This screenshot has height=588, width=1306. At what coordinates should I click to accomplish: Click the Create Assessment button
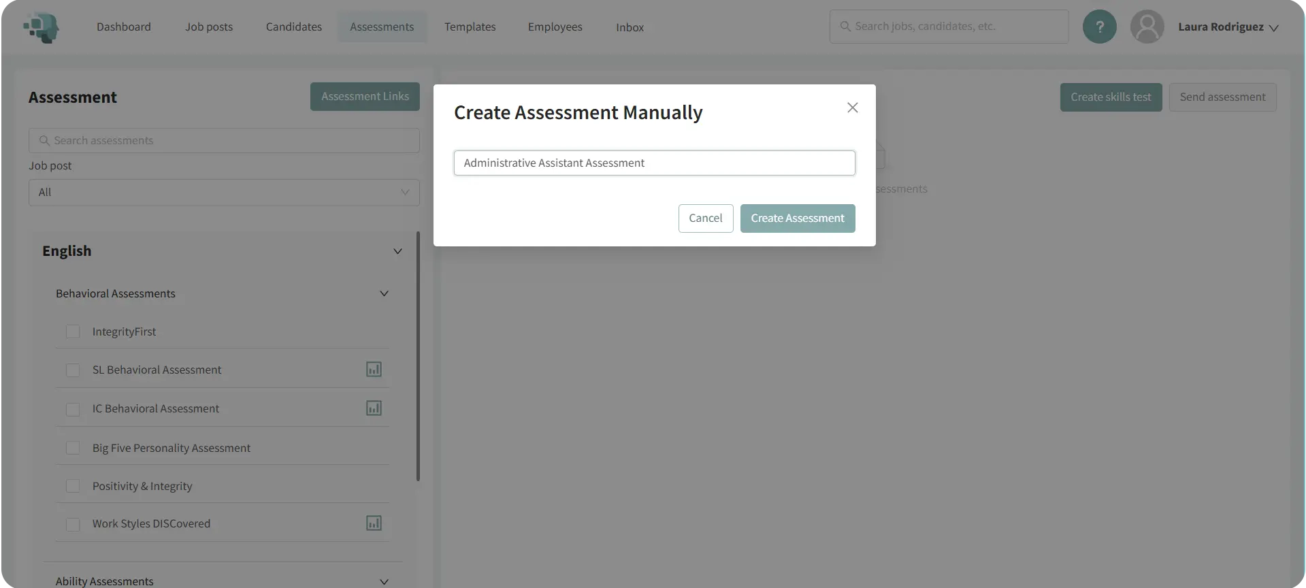[x=797, y=218]
